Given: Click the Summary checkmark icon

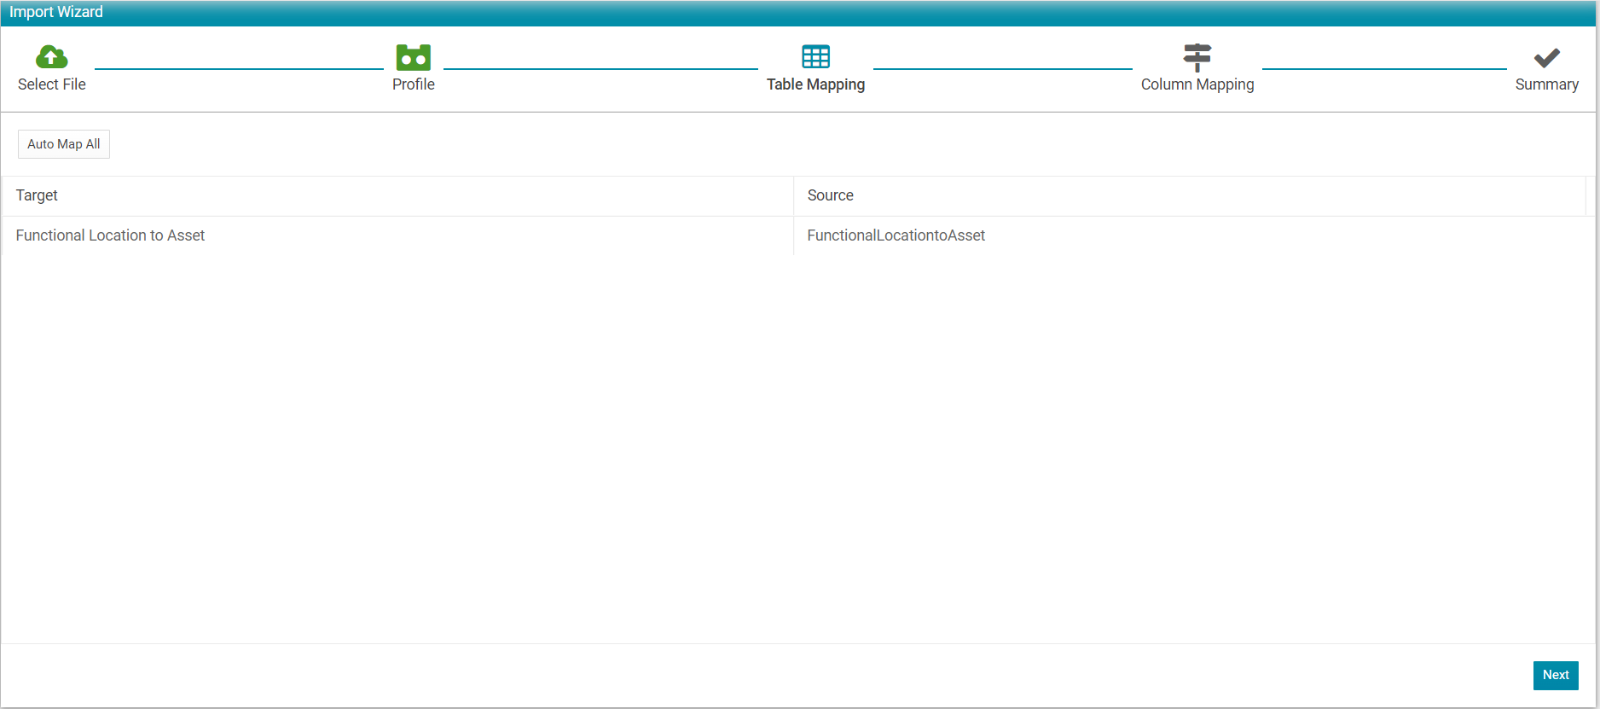Looking at the screenshot, I should pyautogui.click(x=1546, y=58).
